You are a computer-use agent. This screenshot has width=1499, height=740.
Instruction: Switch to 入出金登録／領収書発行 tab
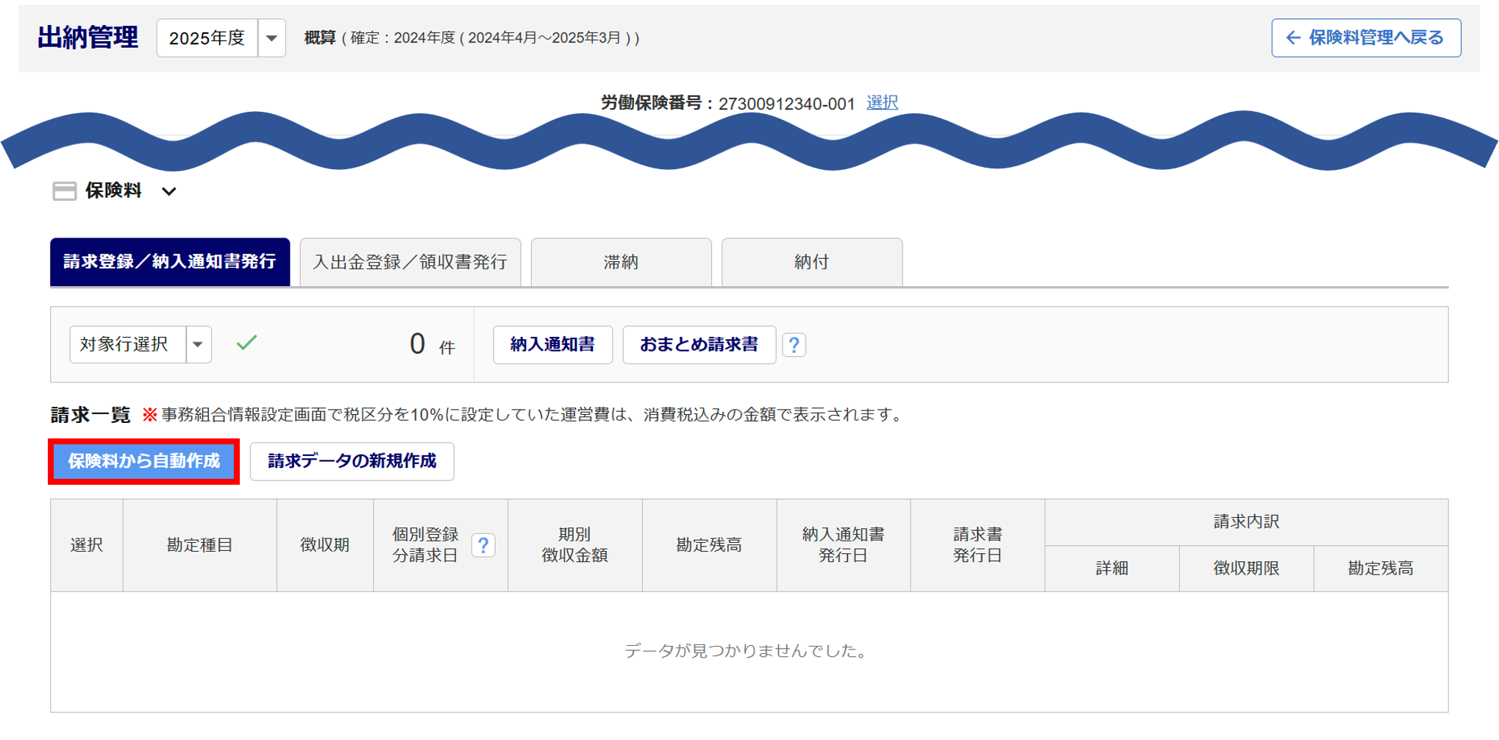coord(410,262)
